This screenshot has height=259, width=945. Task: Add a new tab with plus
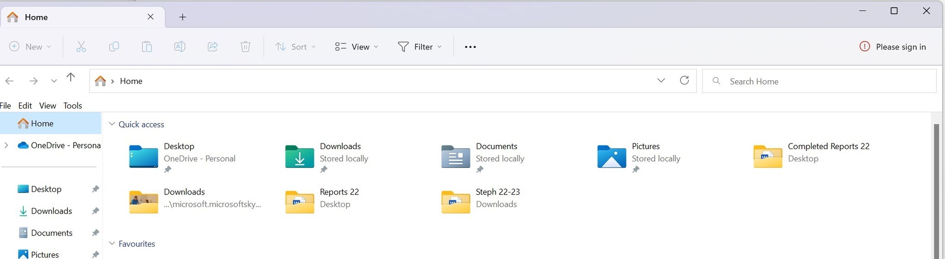(183, 17)
